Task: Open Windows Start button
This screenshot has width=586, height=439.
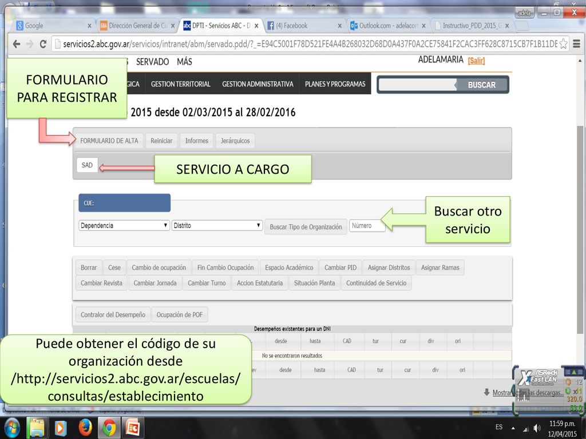Action: click(11, 428)
